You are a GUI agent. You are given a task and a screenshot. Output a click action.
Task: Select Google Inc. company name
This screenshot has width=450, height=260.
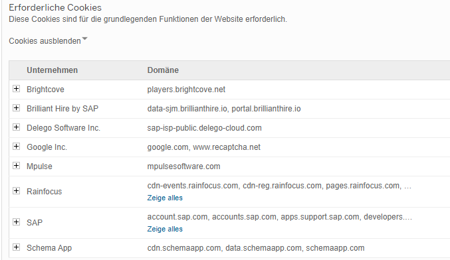tap(47, 147)
